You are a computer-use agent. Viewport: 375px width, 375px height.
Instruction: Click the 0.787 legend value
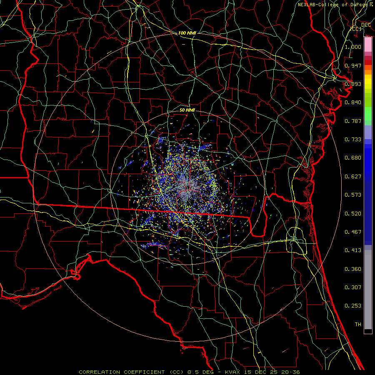pos(353,121)
